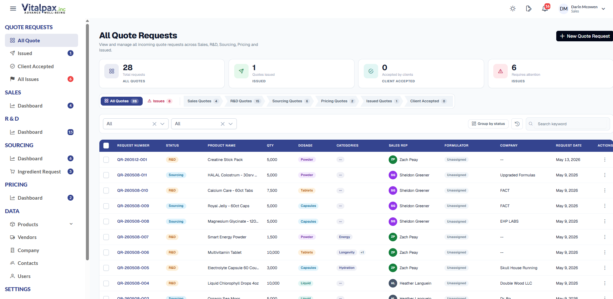Click the reset filters history icon
Screen dimensions: 613x299
click(x=517, y=124)
